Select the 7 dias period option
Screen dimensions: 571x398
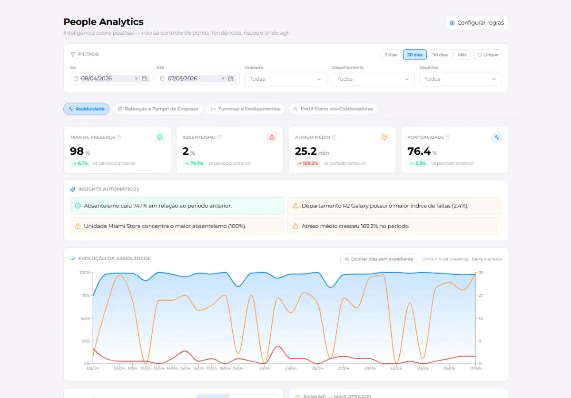[x=391, y=55]
